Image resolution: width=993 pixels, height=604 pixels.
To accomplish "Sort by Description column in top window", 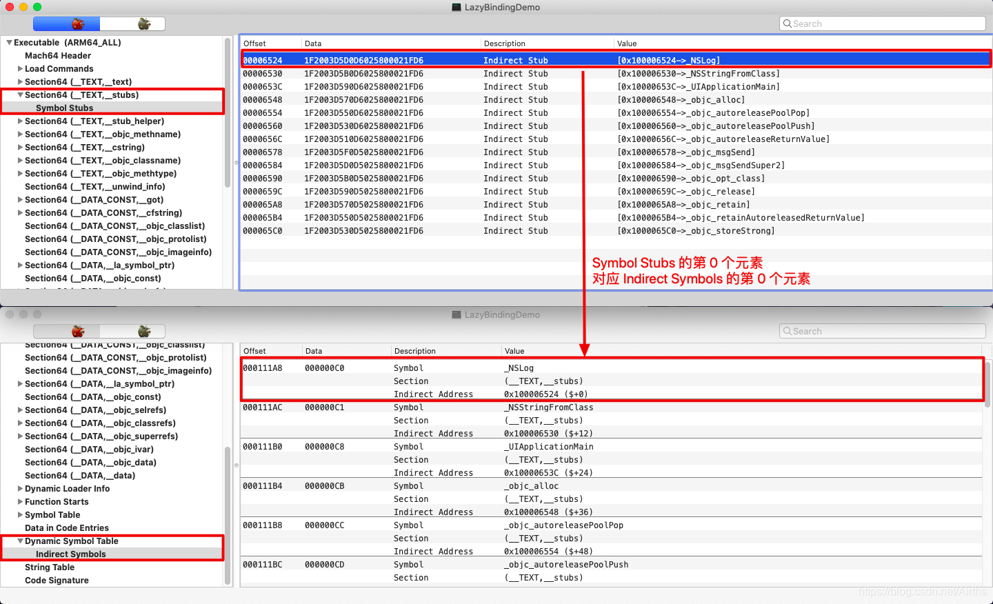I will [x=547, y=43].
